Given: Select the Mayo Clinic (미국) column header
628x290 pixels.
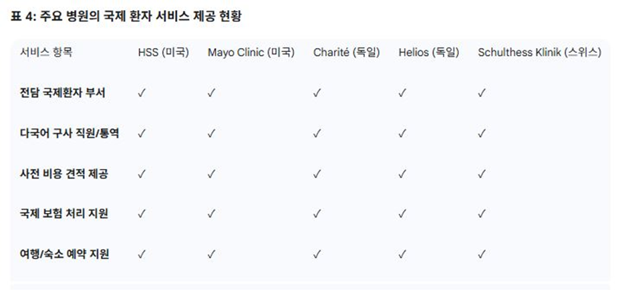Looking at the screenshot, I should click(x=251, y=53).
